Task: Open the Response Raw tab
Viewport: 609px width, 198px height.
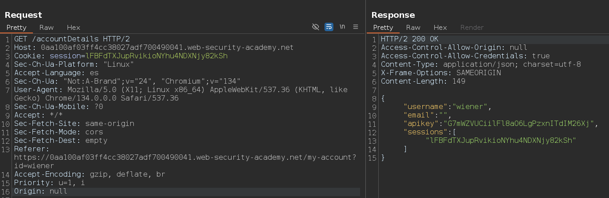Action: pyautogui.click(x=413, y=28)
